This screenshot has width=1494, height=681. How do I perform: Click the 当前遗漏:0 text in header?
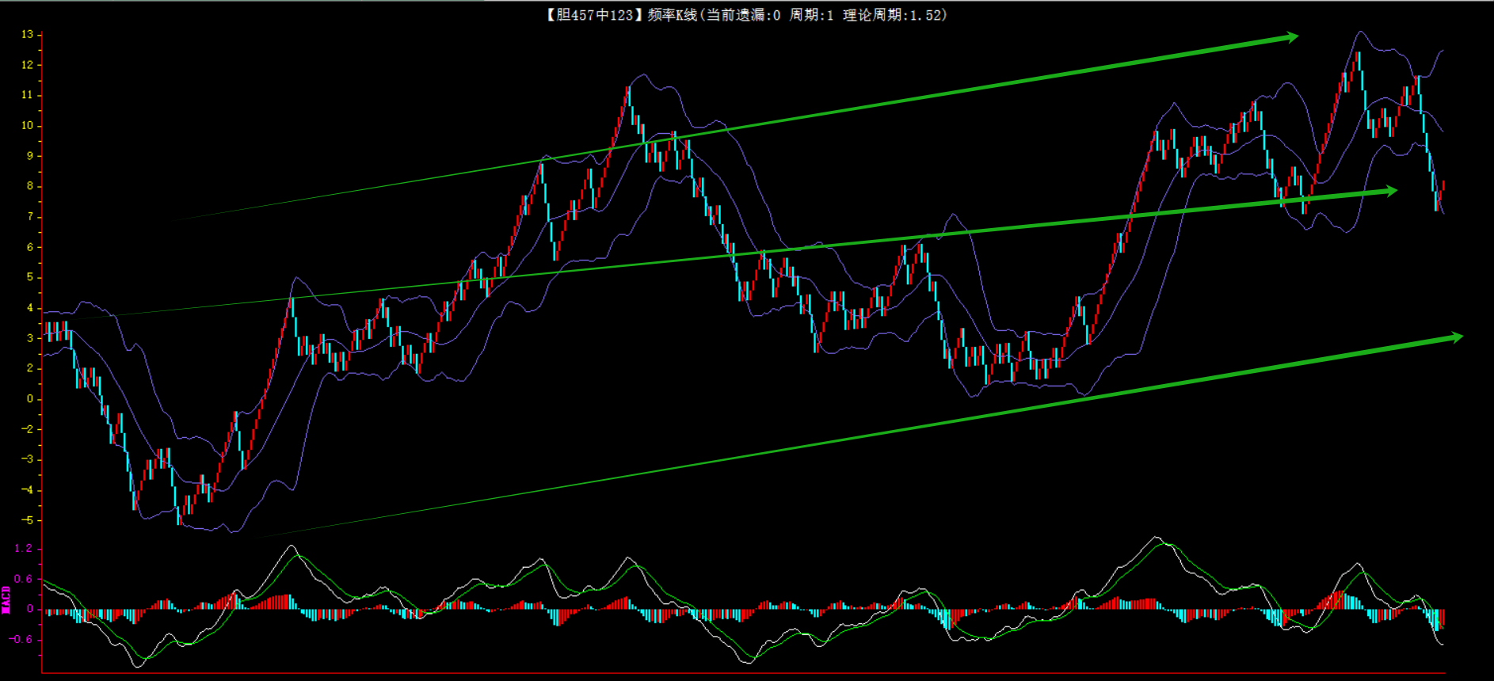(x=743, y=15)
